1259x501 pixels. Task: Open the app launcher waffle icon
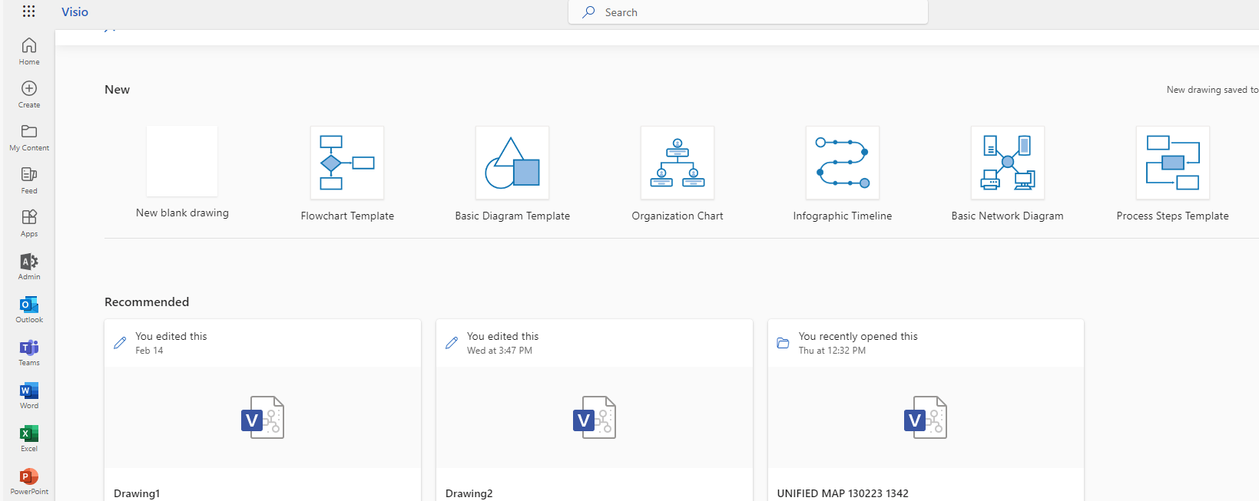click(29, 12)
